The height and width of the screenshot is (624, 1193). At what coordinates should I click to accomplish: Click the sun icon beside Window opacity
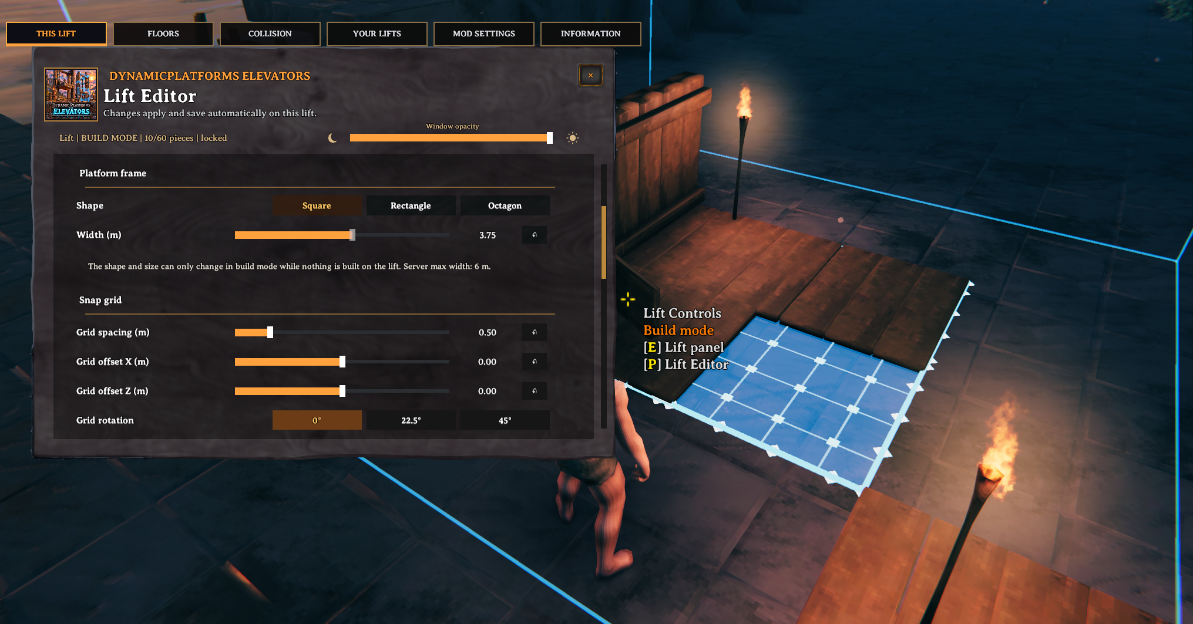(573, 138)
